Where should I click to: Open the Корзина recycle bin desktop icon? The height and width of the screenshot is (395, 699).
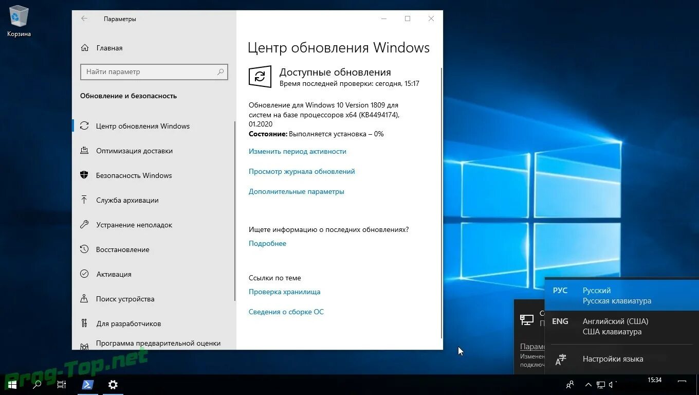19,21
